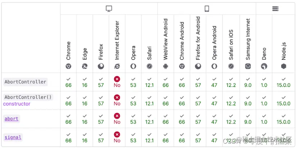Image resolution: width=297 pixels, height=148 pixels.
Task: Click the server platform icon
Action: point(276,9)
